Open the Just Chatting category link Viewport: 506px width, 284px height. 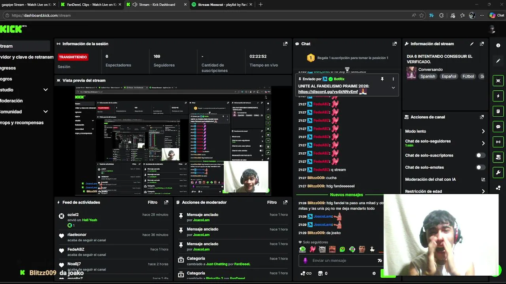click(x=217, y=264)
